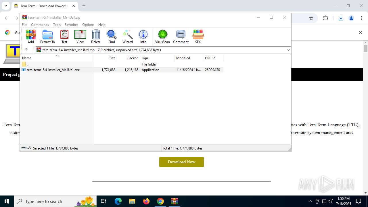Image resolution: width=368 pixels, height=207 pixels.
Task: Go up one folder level arrow
Action: click(26, 50)
